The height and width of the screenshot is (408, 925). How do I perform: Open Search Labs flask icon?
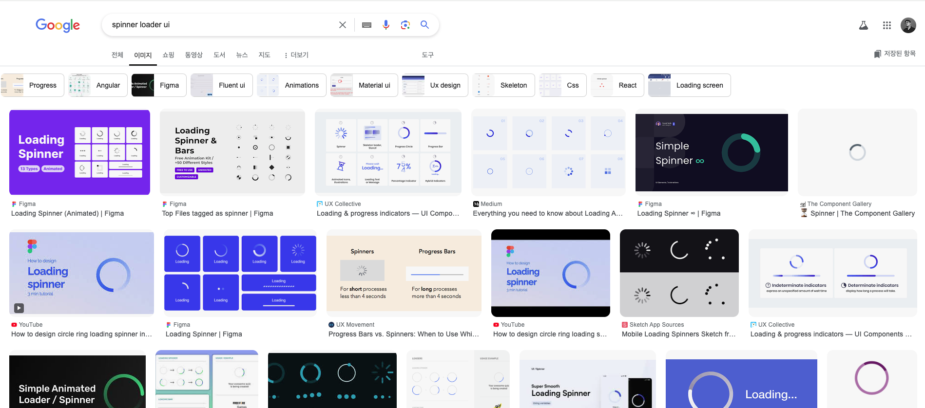(864, 25)
